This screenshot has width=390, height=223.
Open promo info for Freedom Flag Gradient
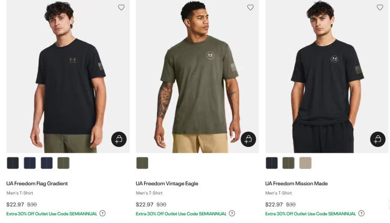click(102, 214)
